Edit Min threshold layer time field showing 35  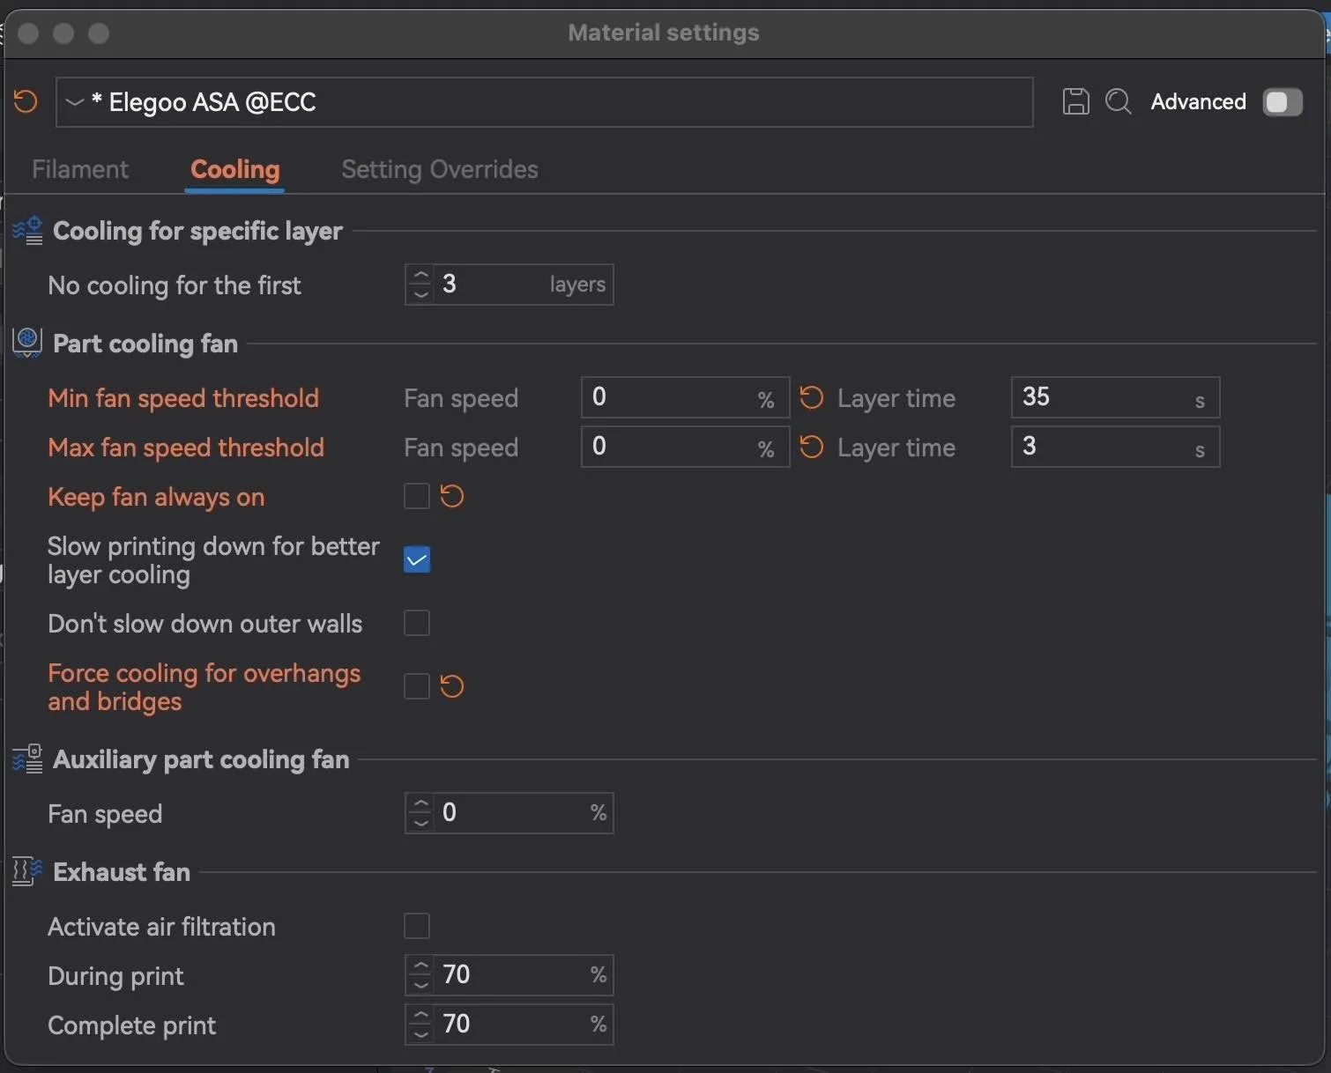coord(1115,397)
